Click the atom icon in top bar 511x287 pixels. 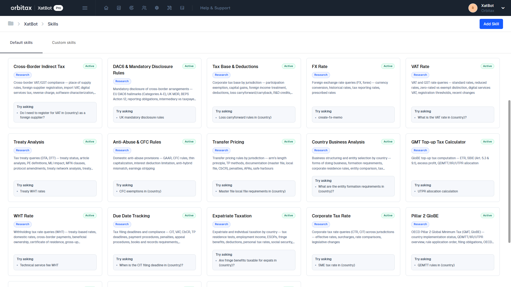tap(157, 8)
